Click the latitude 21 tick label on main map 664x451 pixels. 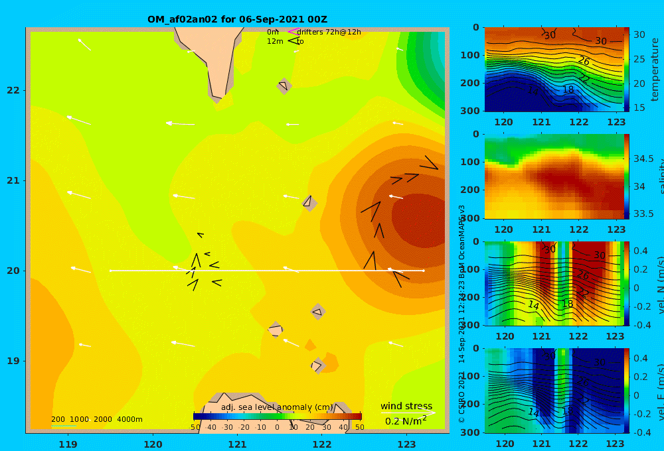coord(13,180)
